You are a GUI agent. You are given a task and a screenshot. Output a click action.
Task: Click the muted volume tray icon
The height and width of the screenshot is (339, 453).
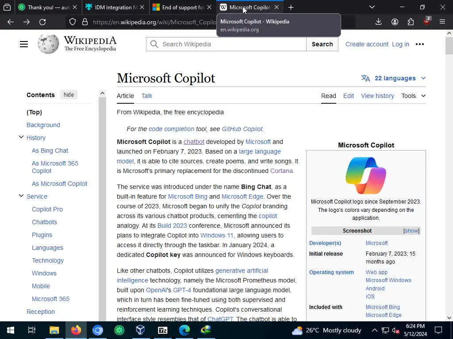point(395,330)
